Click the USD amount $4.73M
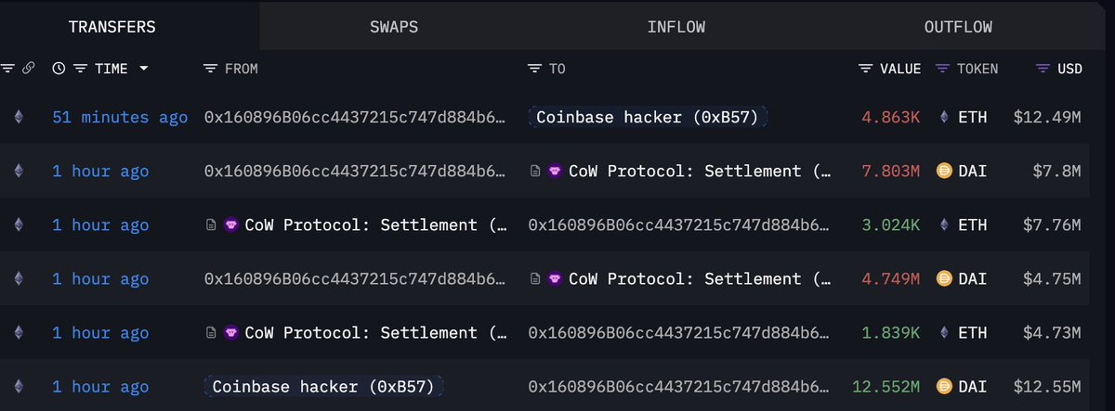Viewport: 1115px width, 411px height. click(1054, 332)
